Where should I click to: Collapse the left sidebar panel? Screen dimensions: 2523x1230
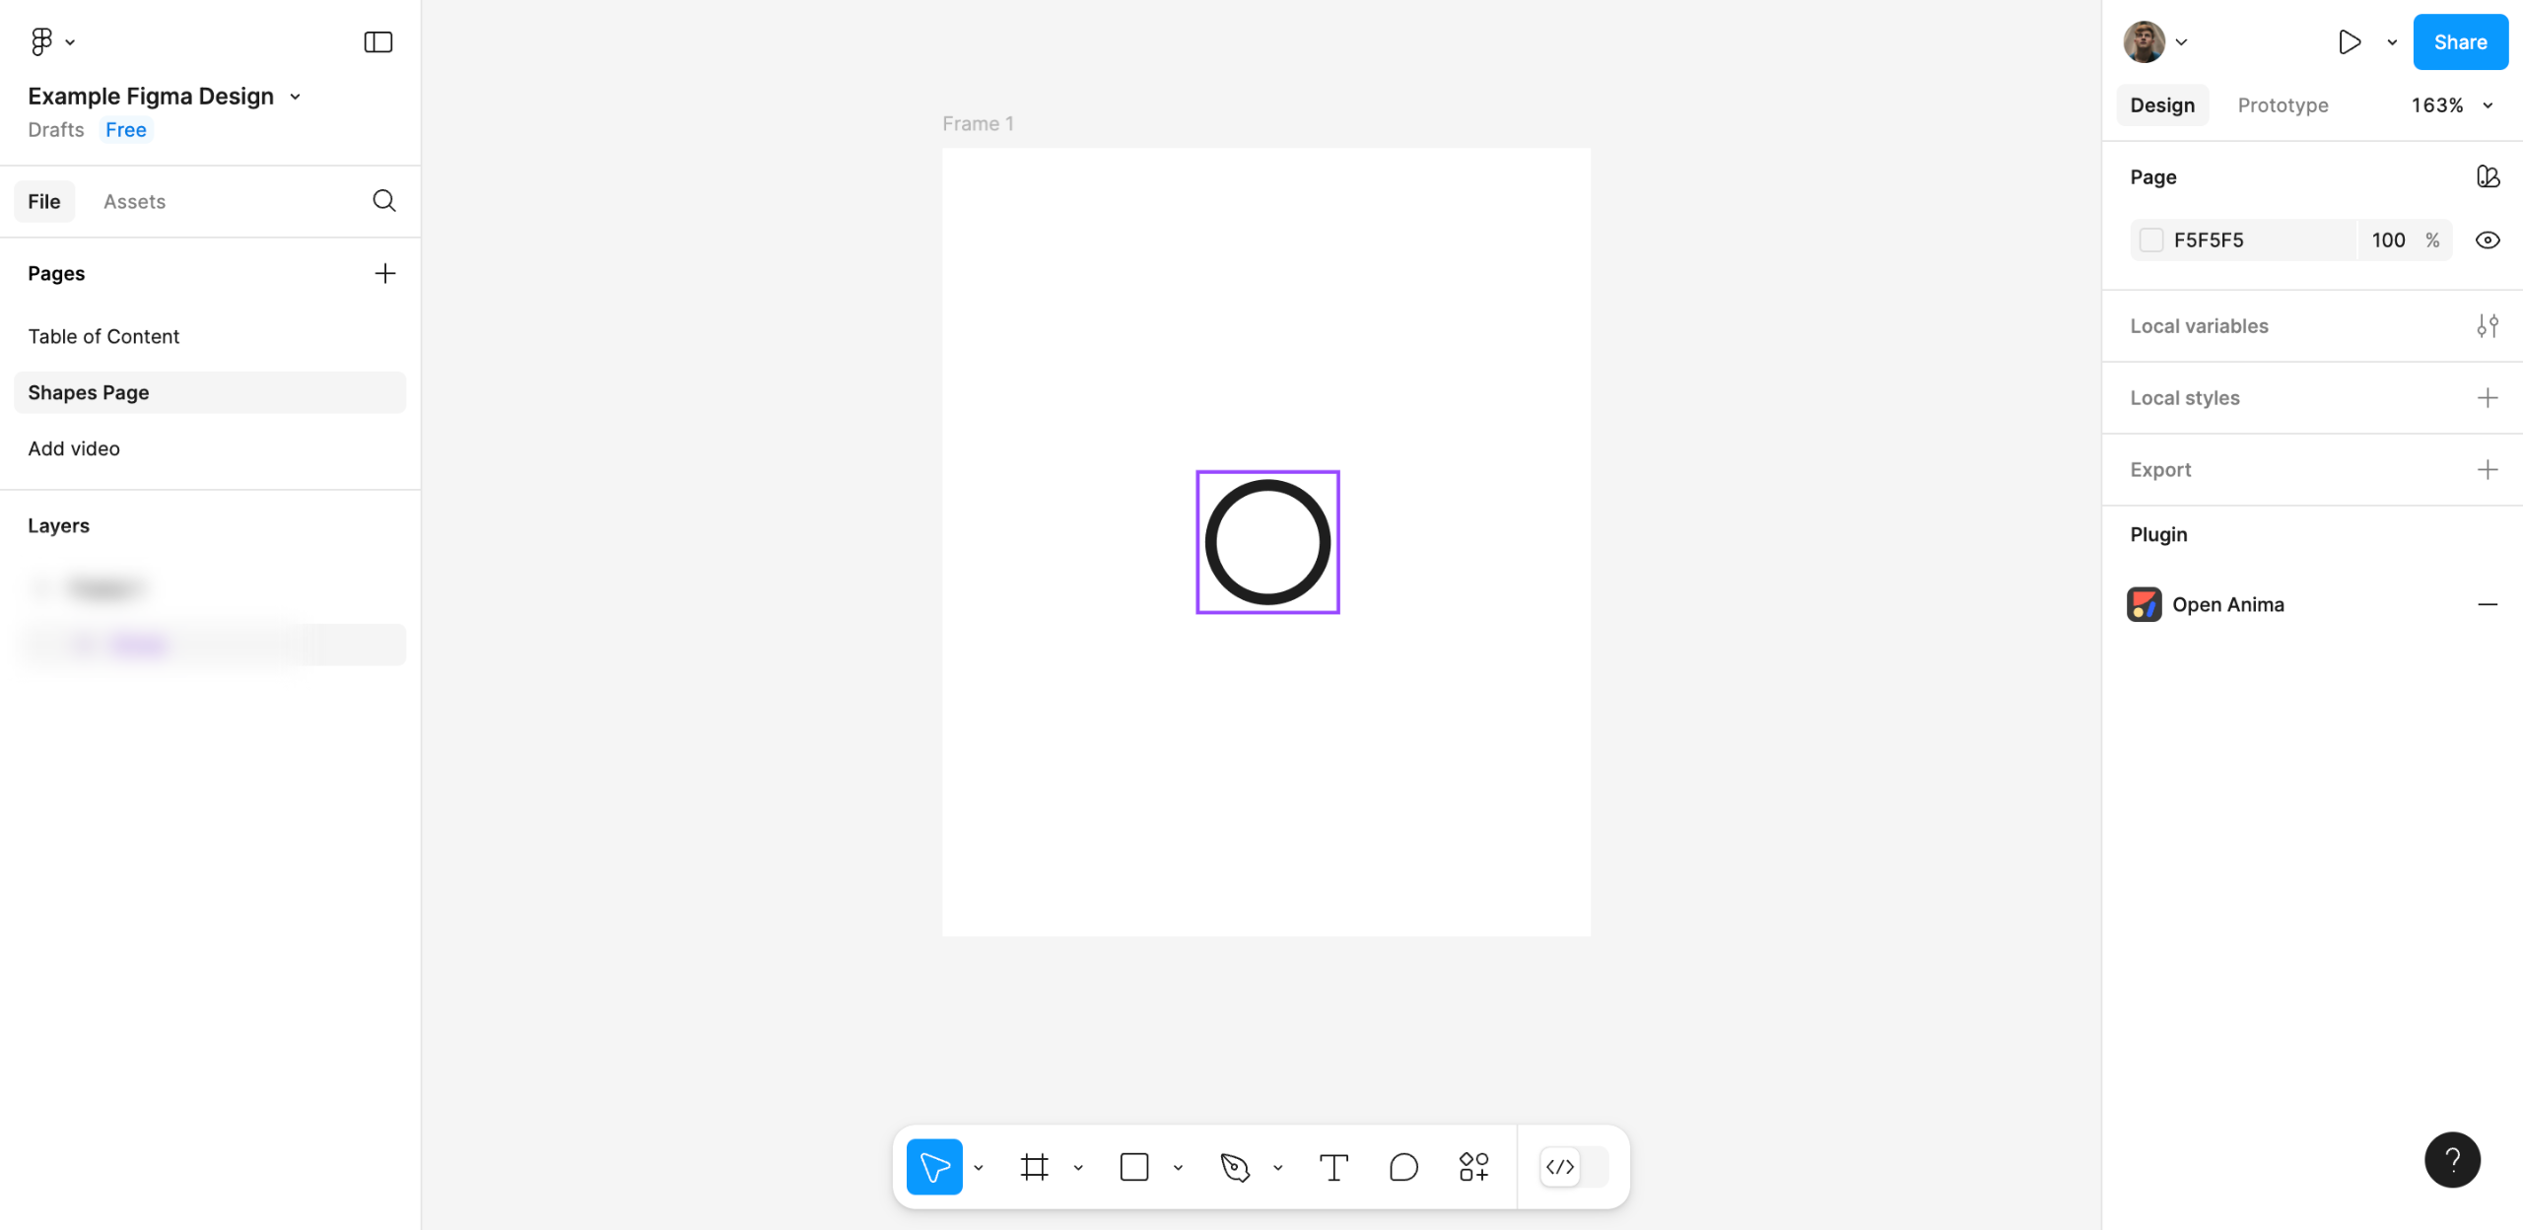(x=377, y=41)
